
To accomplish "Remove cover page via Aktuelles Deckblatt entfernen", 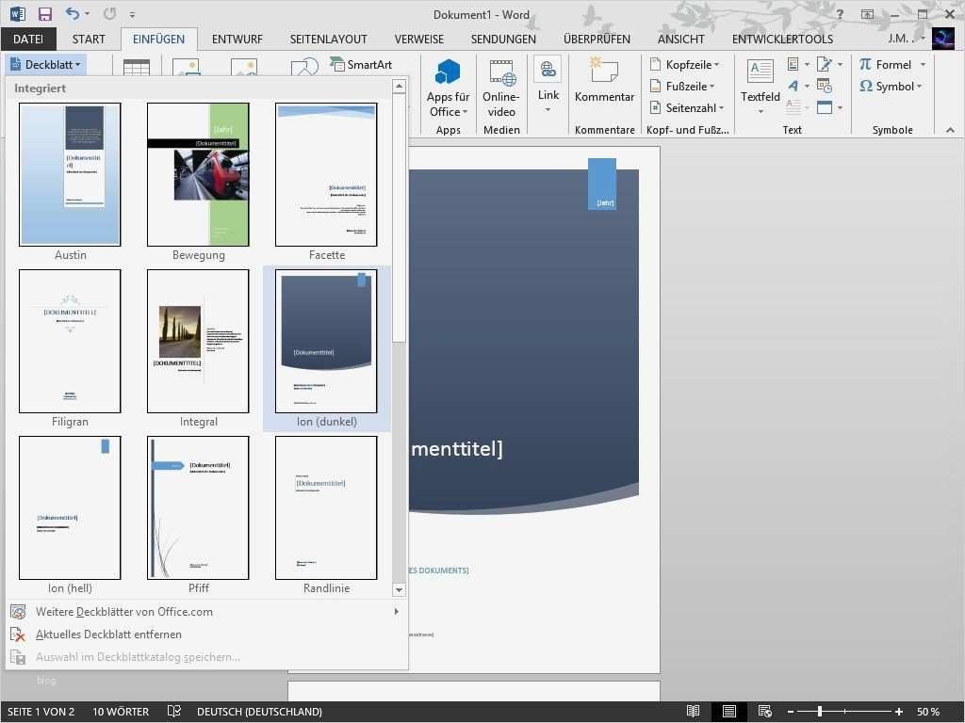I will (x=111, y=634).
